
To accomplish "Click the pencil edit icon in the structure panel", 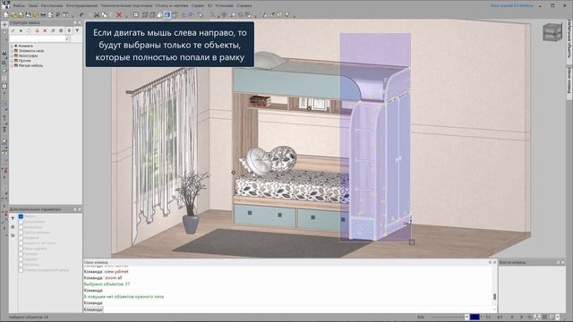I will tap(13, 30).
